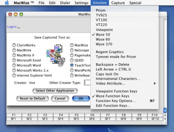Open the Capture menu
Image resolution: width=174 pixels, height=132 pixels.
click(x=118, y=3)
